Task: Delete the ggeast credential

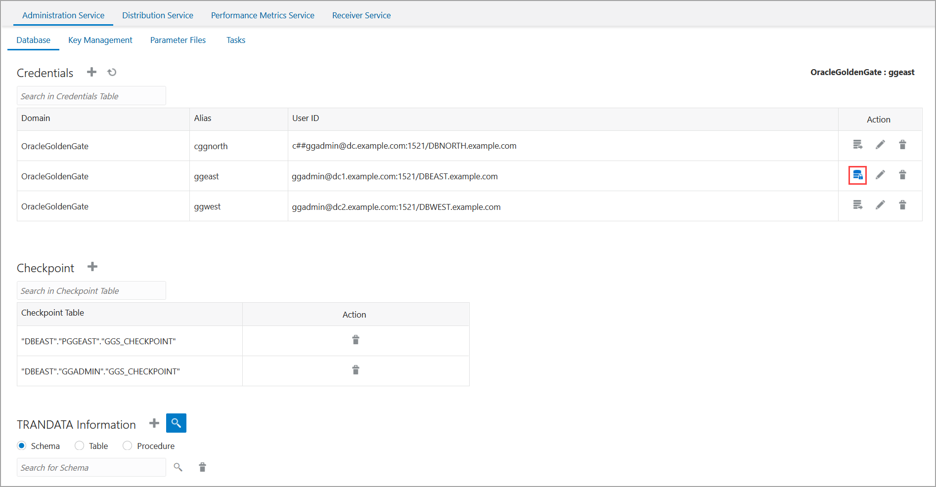Action: [x=902, y=175]
